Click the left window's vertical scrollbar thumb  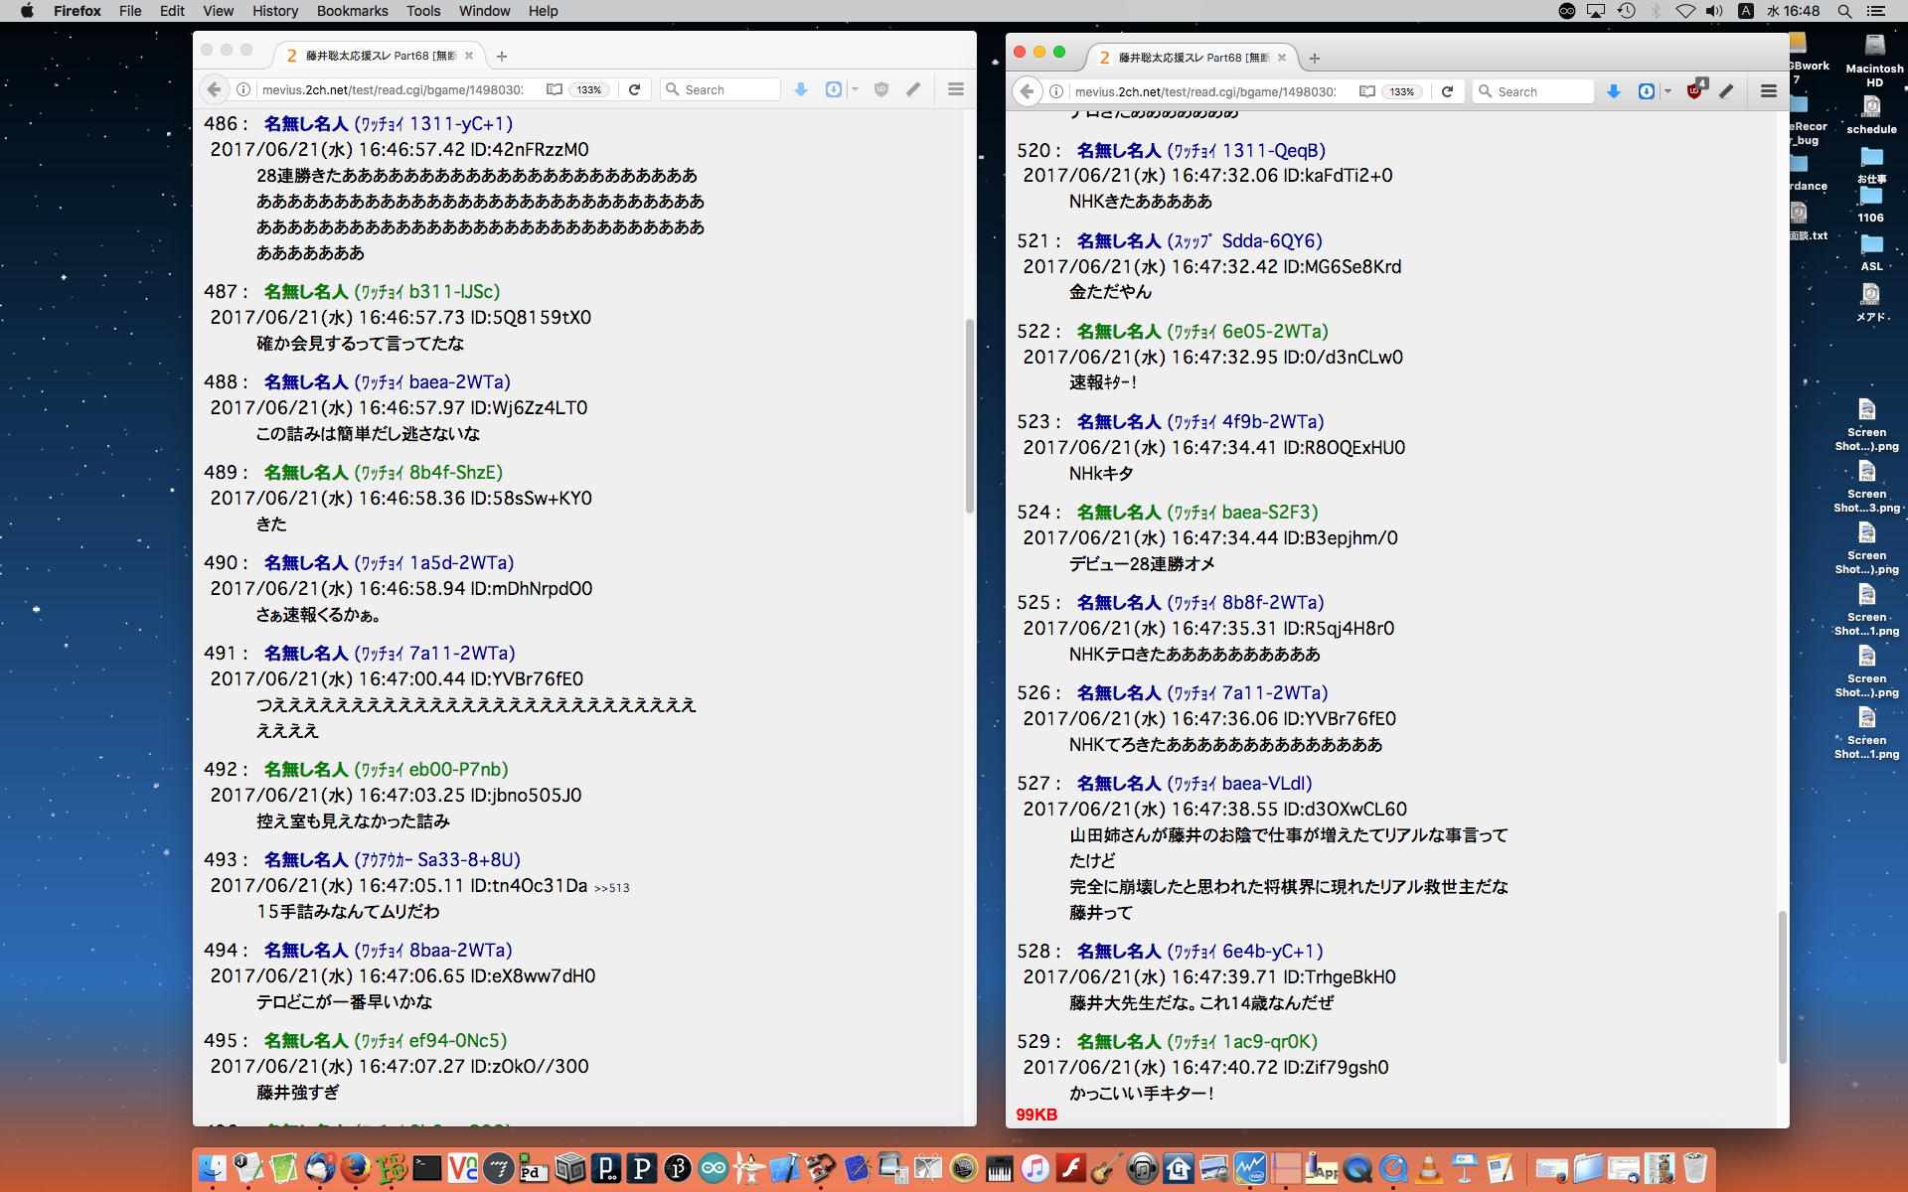969,415
